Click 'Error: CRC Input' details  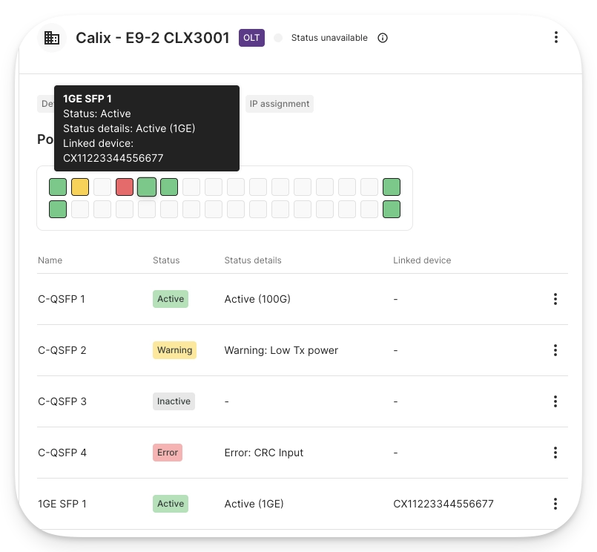[264, 453]
